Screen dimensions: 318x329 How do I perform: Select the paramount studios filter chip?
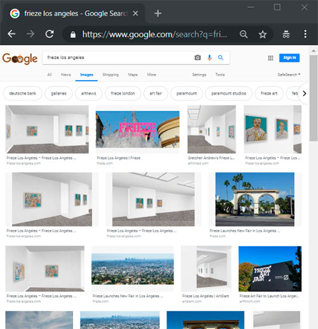(x=228, y=94)
